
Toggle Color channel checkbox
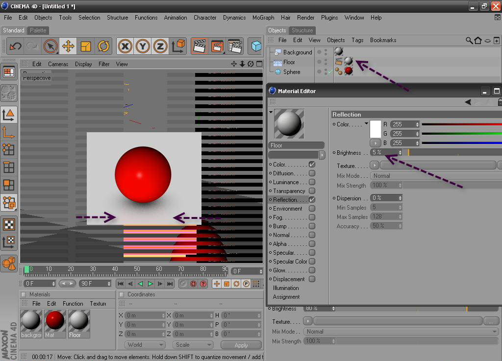312,165
